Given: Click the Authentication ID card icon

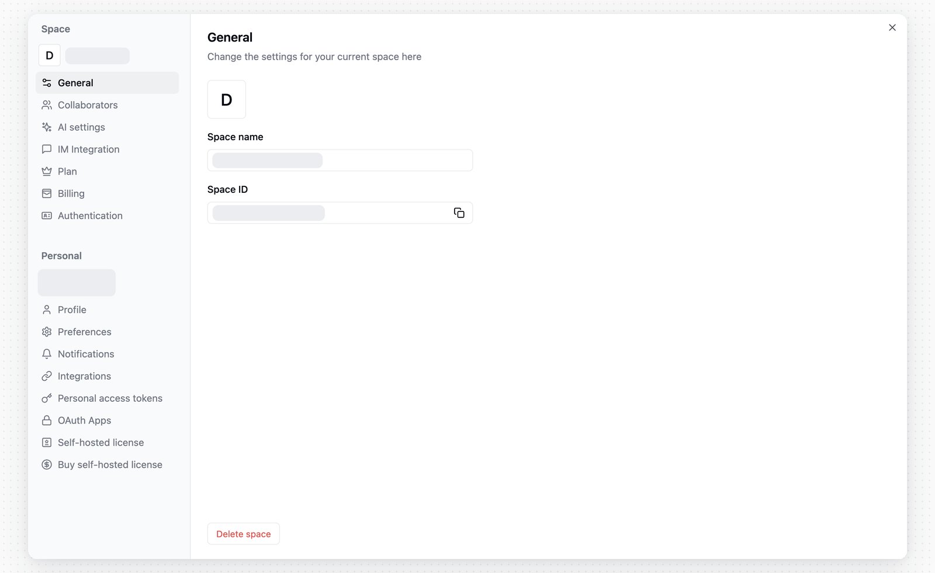Looking at the screenshot, I should coord(47,216).
